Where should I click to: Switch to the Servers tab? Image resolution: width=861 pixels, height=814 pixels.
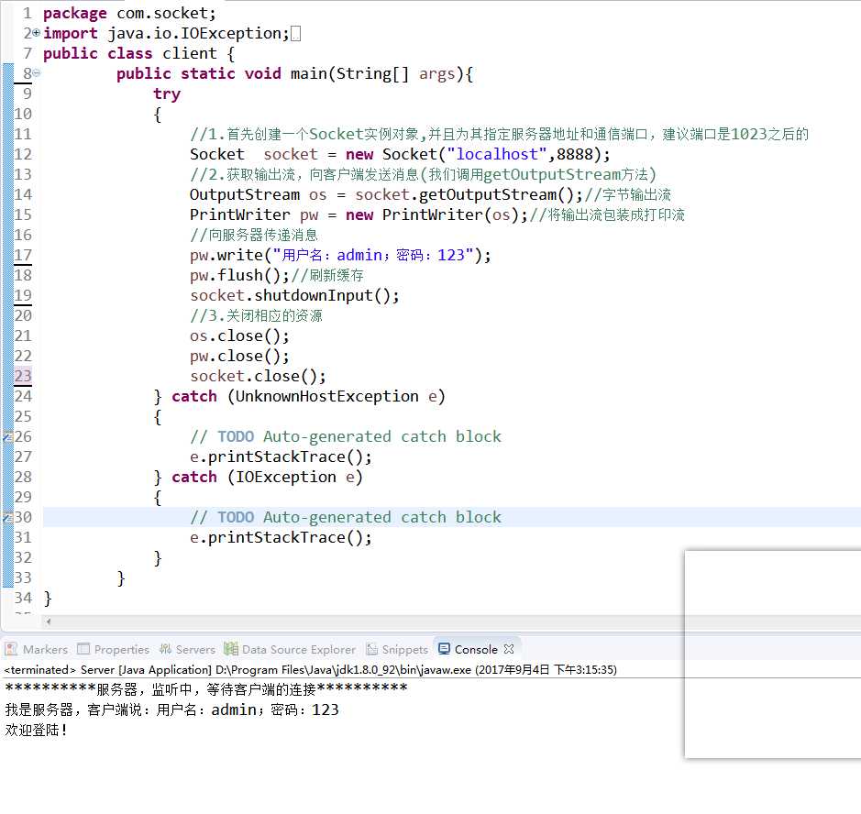pos(187,649)
